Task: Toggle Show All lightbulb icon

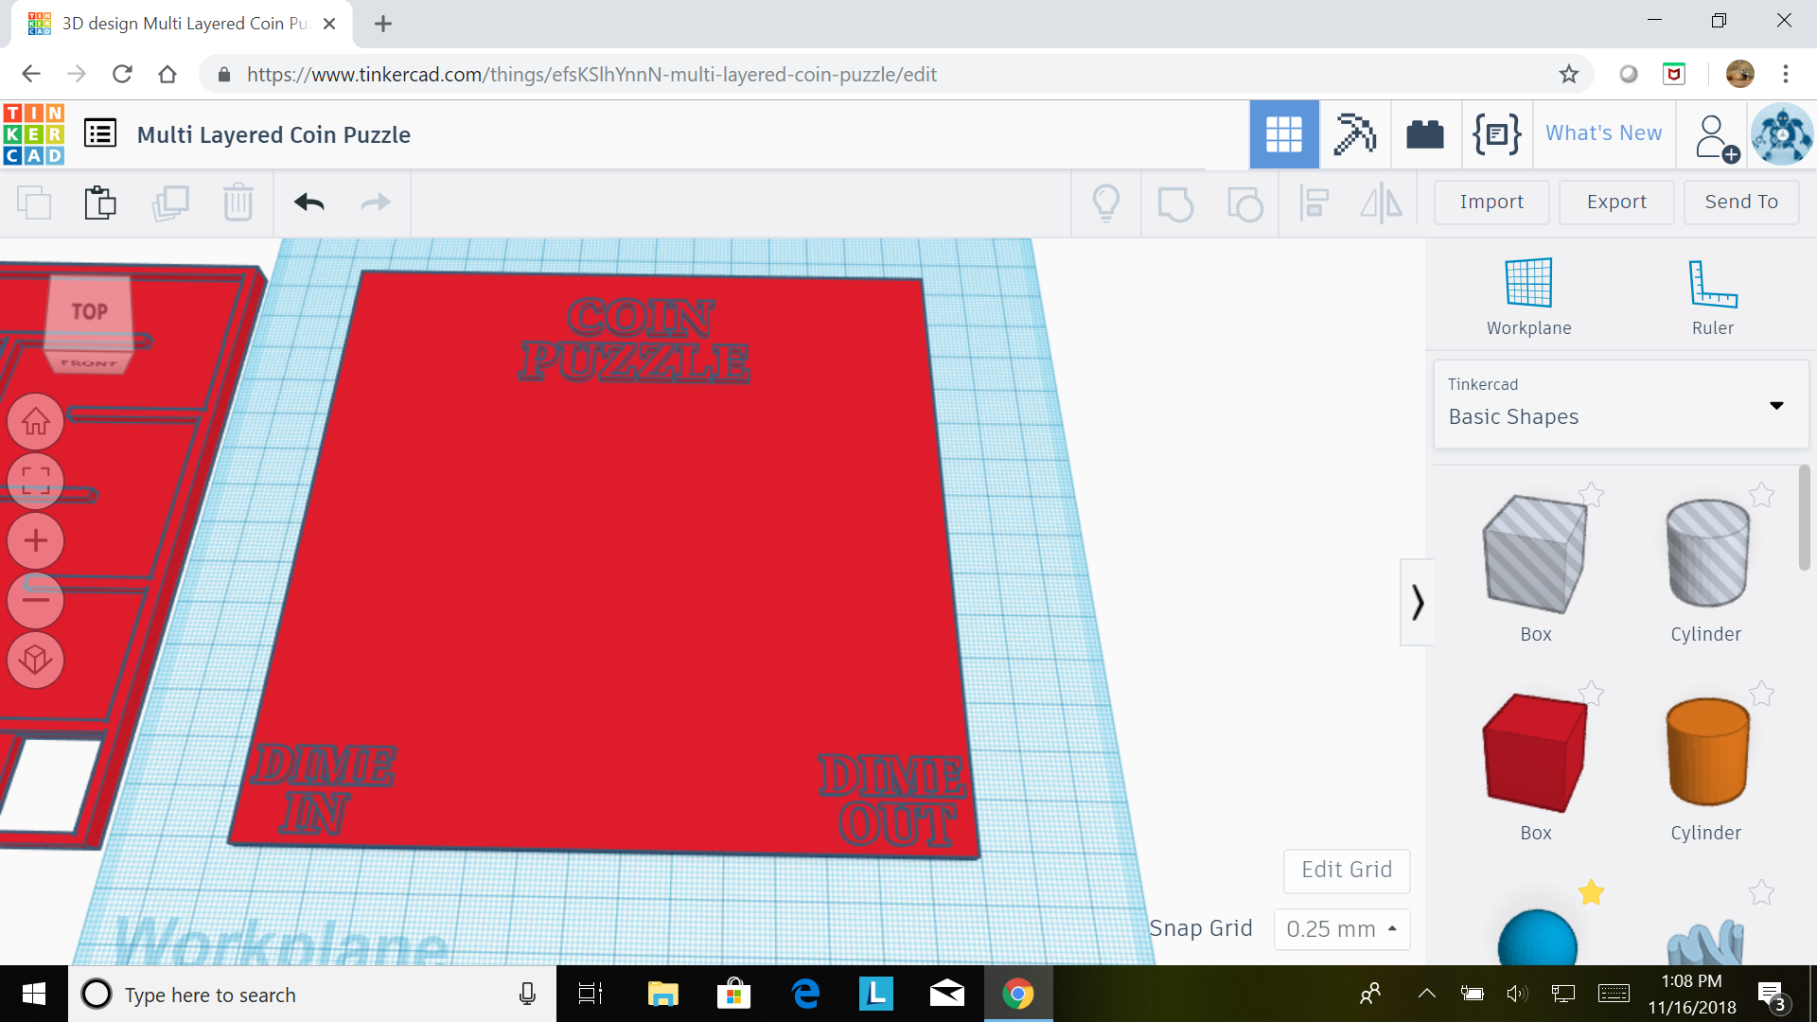Action: (x=1106, y=203)
